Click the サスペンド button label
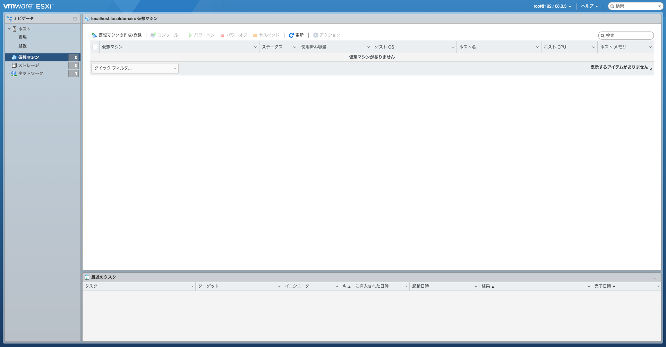666x347 pixels. [269, 35]
